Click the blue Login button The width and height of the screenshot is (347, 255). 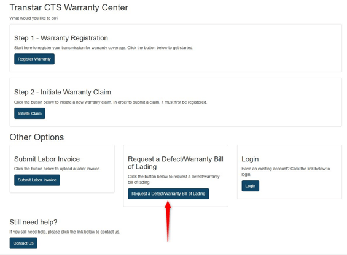point(251,186)
